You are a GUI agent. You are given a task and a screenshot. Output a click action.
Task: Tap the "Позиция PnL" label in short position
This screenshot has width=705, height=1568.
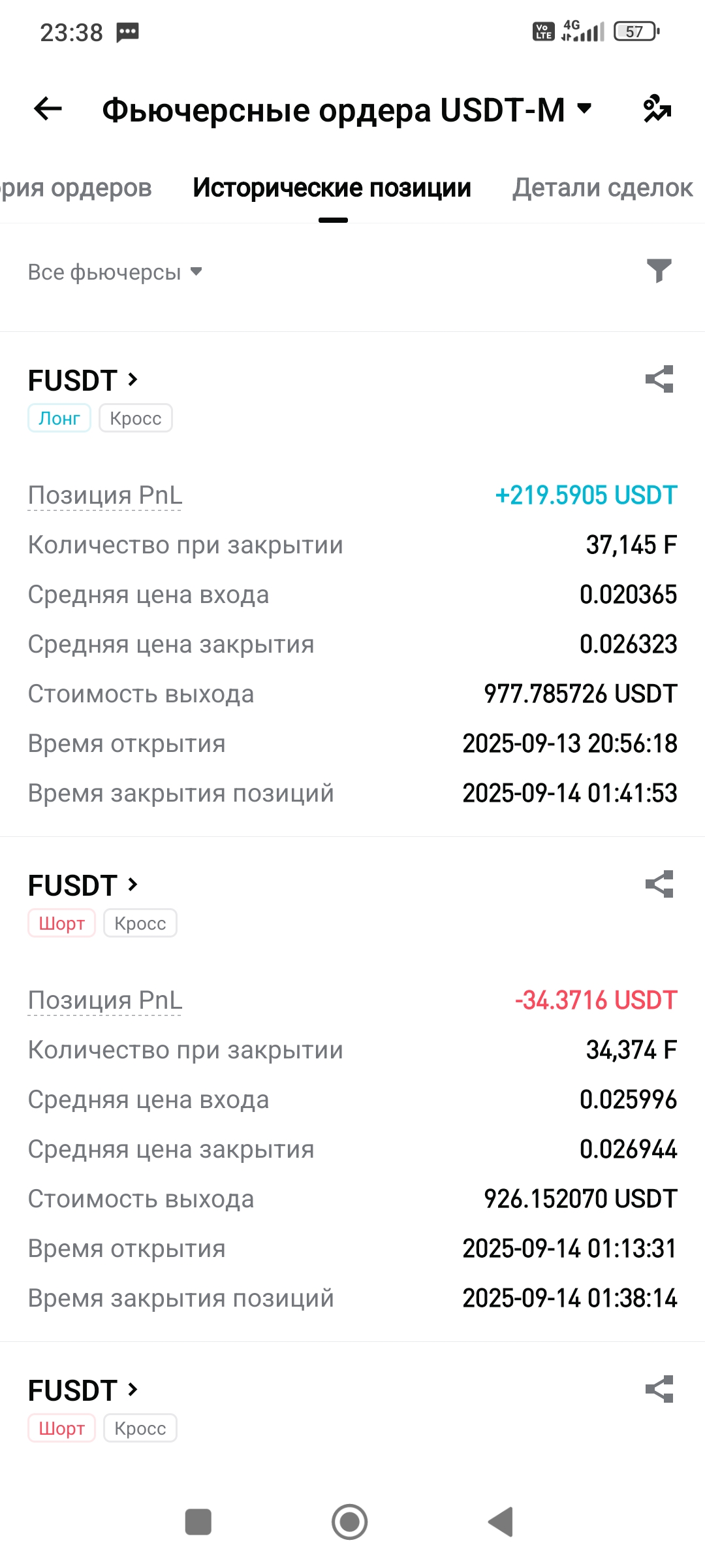coord(104,1000)
